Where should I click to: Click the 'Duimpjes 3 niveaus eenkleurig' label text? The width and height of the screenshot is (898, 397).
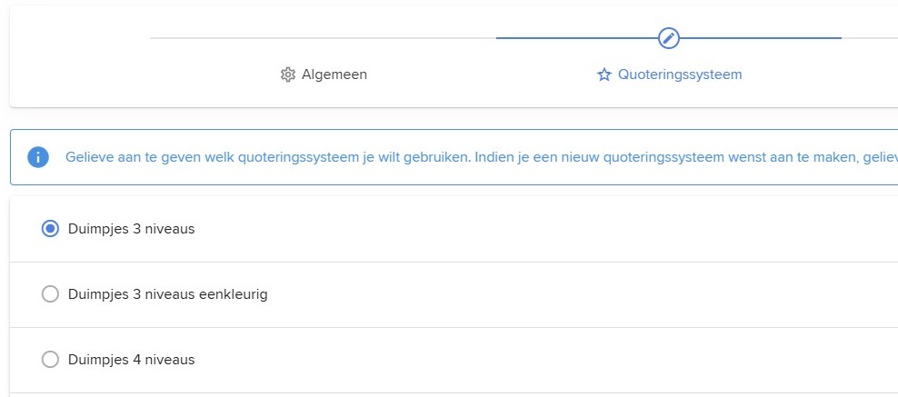coord(168,294)
